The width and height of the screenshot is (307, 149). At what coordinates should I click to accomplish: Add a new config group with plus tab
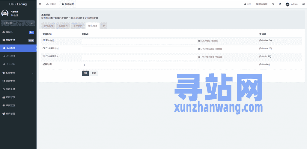tap(103, 26)
